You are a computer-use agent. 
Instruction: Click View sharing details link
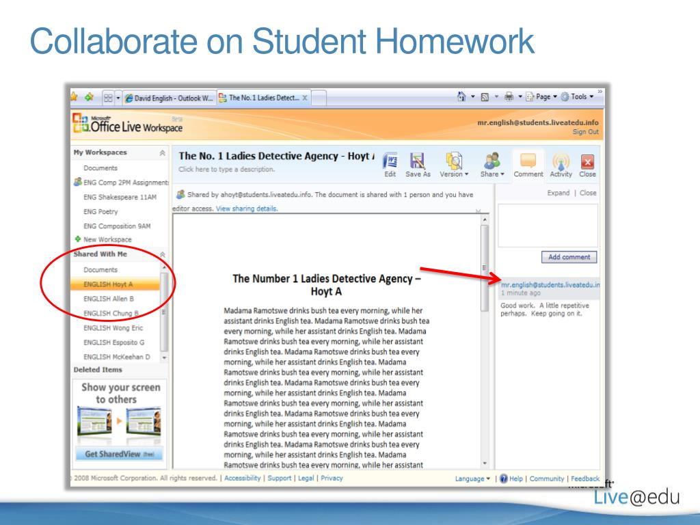pos(246,208)
